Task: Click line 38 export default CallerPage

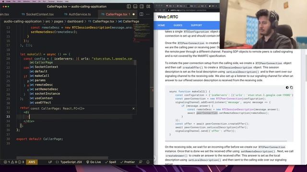Action: (x=39, y=139)
